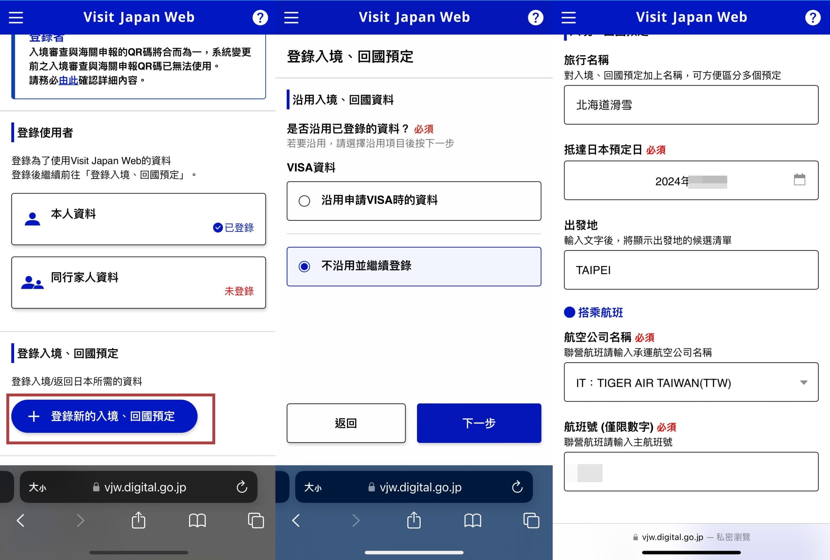This screenshot has height=560, width=830.
Task: Tap 大小 text size menu in left Safari
Action: [37, 487]
